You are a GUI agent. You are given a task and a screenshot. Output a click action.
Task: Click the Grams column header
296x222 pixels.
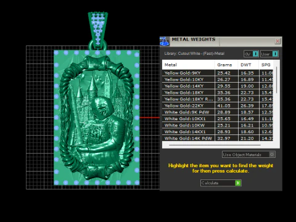point(226,65)
